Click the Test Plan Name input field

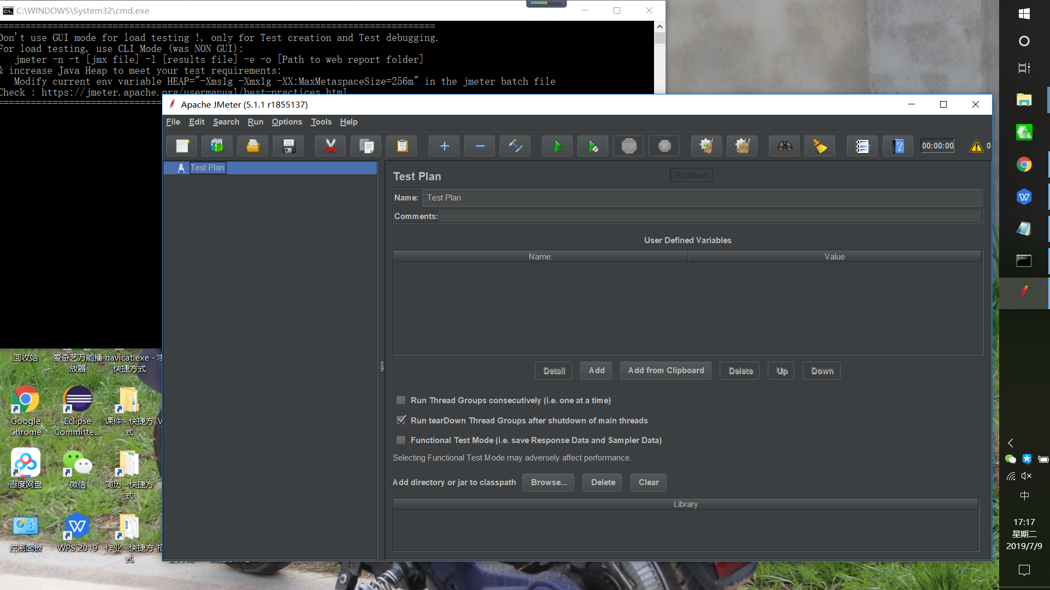(702, 198)
